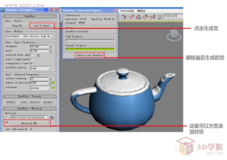Enable wind / rough surface checkbox
The width and height of the screenshot is (227, 160).
point(31,59)
